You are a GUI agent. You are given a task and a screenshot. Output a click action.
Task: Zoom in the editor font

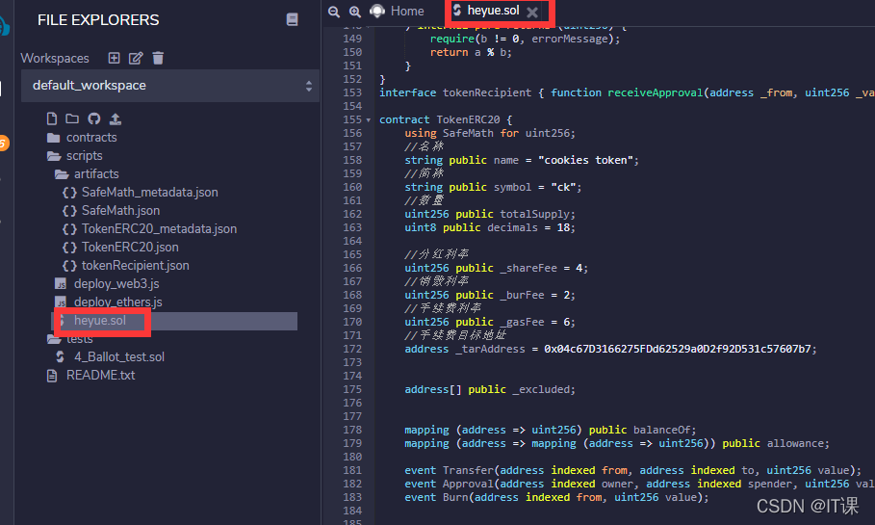354,12
